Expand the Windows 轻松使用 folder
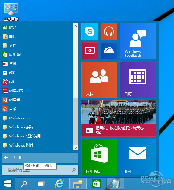This screenshot has width=174, height=190. 22,136
